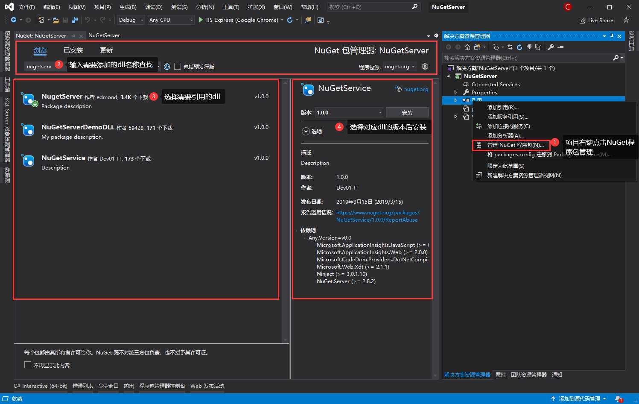Click the Collapse All icon in Solution Explorer
This screenshot has width=639, height=404.
click(529, 47)
